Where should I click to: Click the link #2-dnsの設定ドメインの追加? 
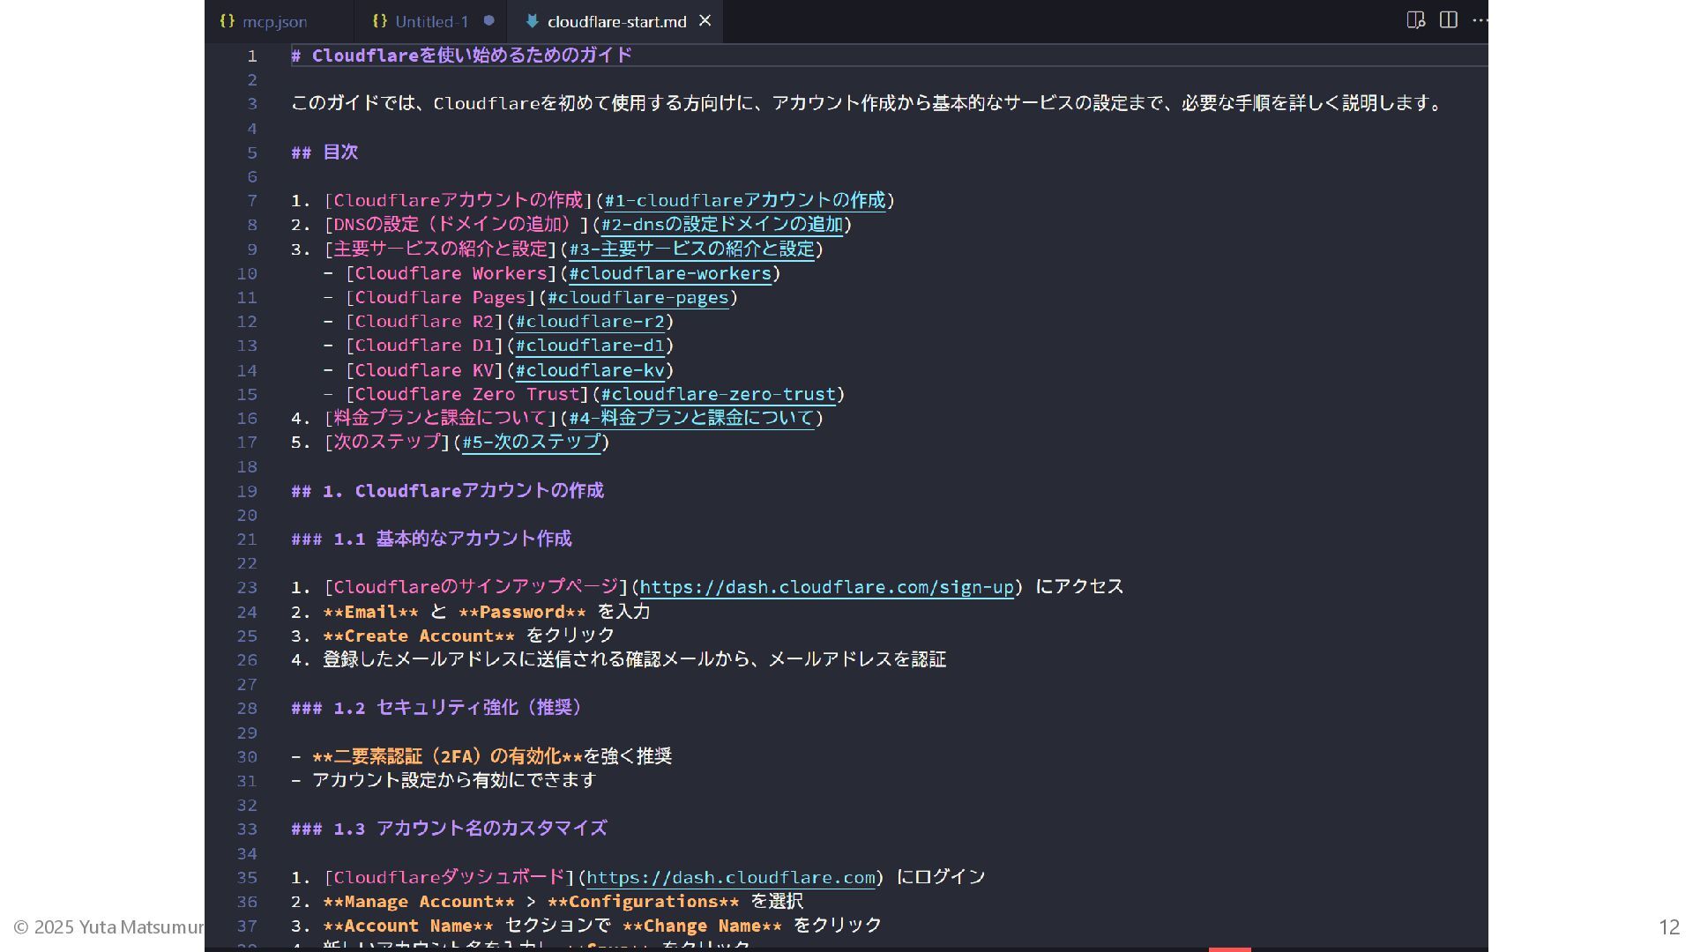click(722, 225)
